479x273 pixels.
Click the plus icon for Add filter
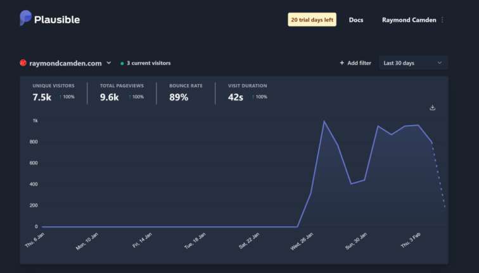click(342, 63)
